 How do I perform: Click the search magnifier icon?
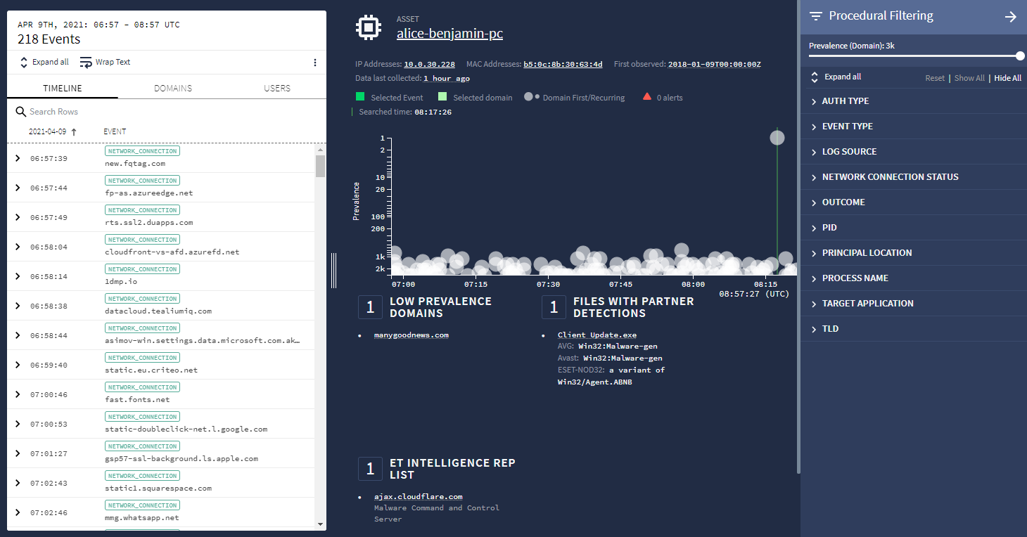(21, 112)
